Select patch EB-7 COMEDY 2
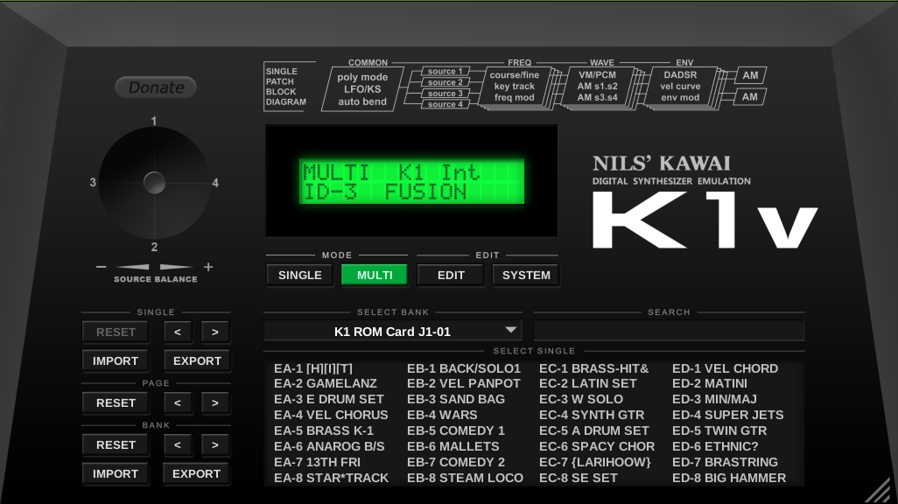This screenshot has width=898, height=504. pyautogui.click(x=456, y=462)
